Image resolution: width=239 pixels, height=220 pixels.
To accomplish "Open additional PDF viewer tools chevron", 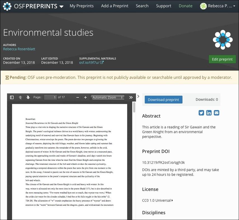I will tap(131, 97).
